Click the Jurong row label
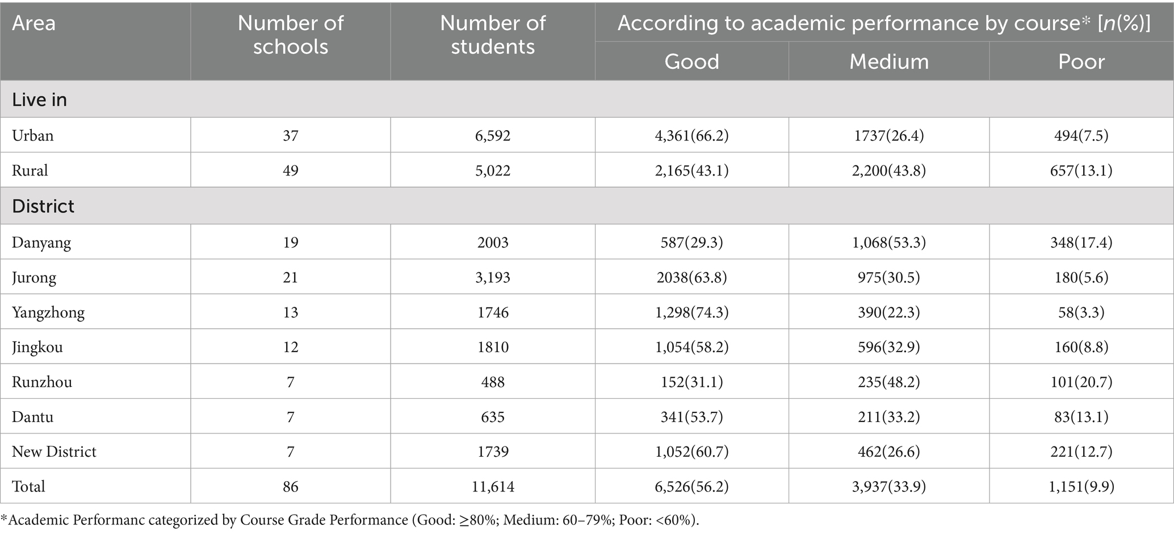Screen dimensions: 1174x534 tap(34, 278)
